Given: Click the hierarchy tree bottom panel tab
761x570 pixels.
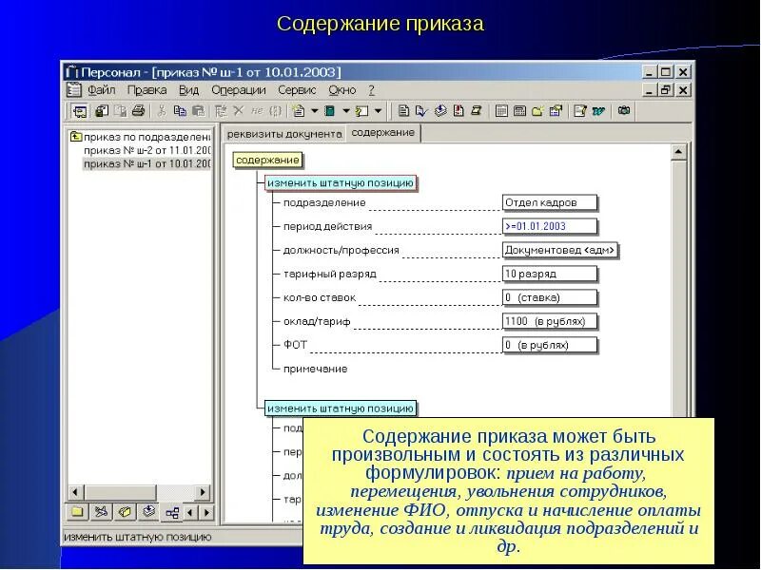Looking at the screenshot, I should (172, 513).
